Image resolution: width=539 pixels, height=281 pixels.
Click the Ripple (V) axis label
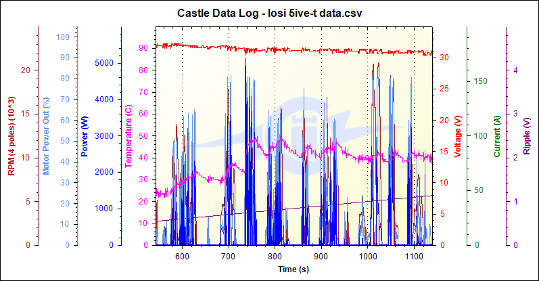[x=527, y=135]
